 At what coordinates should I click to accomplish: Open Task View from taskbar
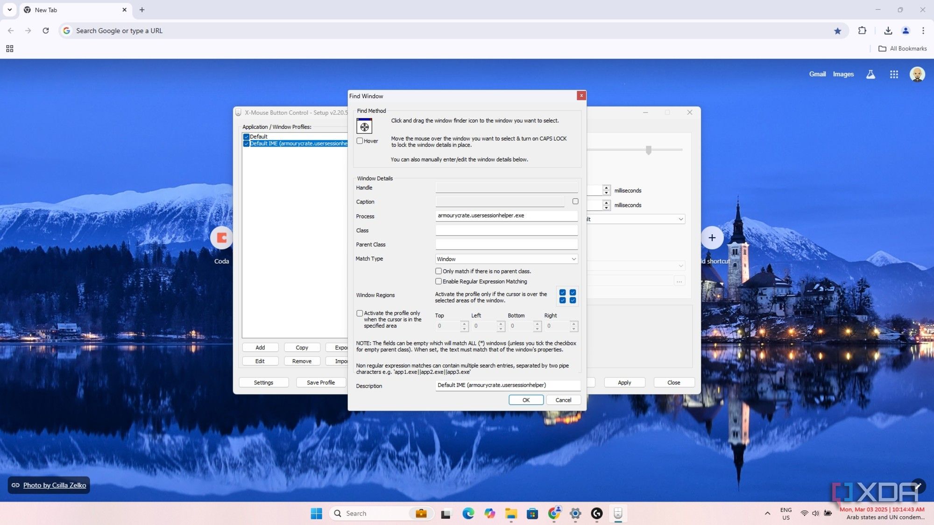click(446, 513)
